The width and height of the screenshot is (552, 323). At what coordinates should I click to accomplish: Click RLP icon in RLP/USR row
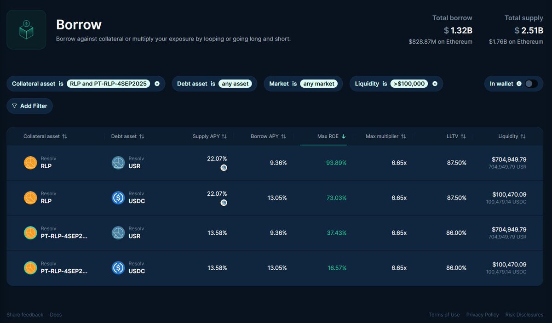pos(30,163)
